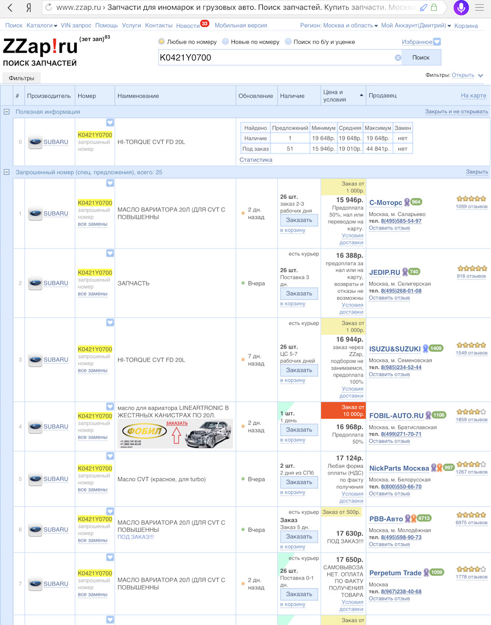Open NickParts Москва seller link
The image size is (491, 625).
tap(399, 468)
